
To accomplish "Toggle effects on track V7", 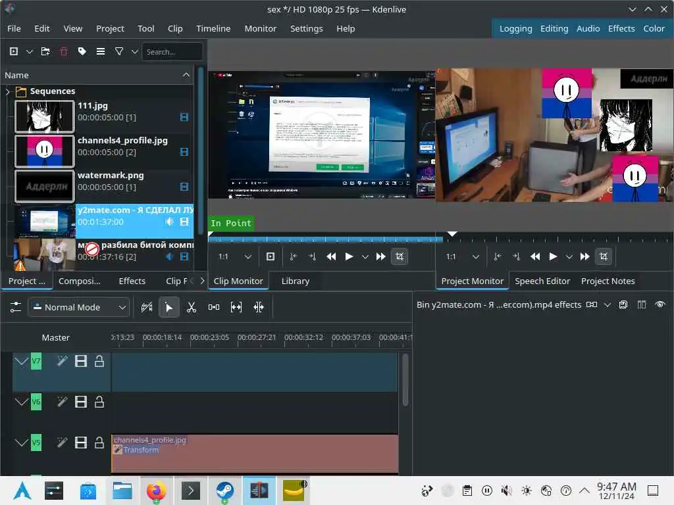I will pyautogui.click(x=63, y=361).
